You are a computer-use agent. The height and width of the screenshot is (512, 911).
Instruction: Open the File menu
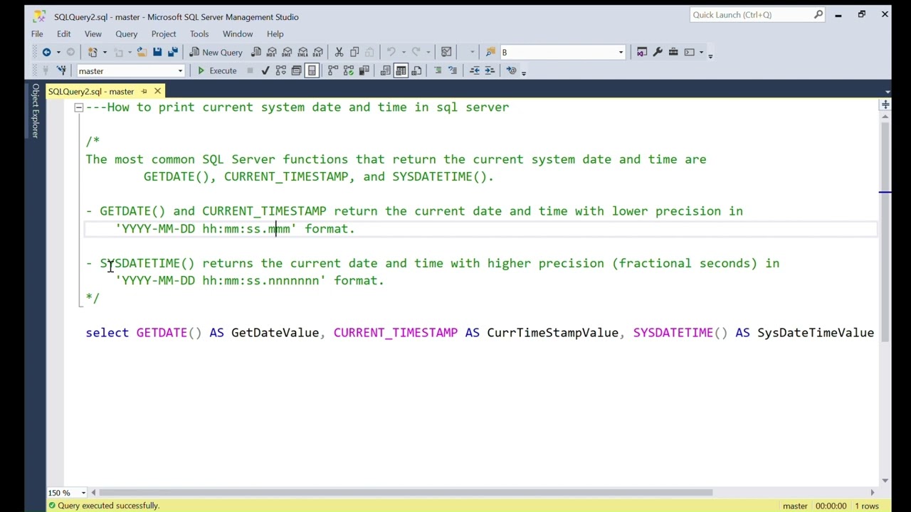(37, 33)
